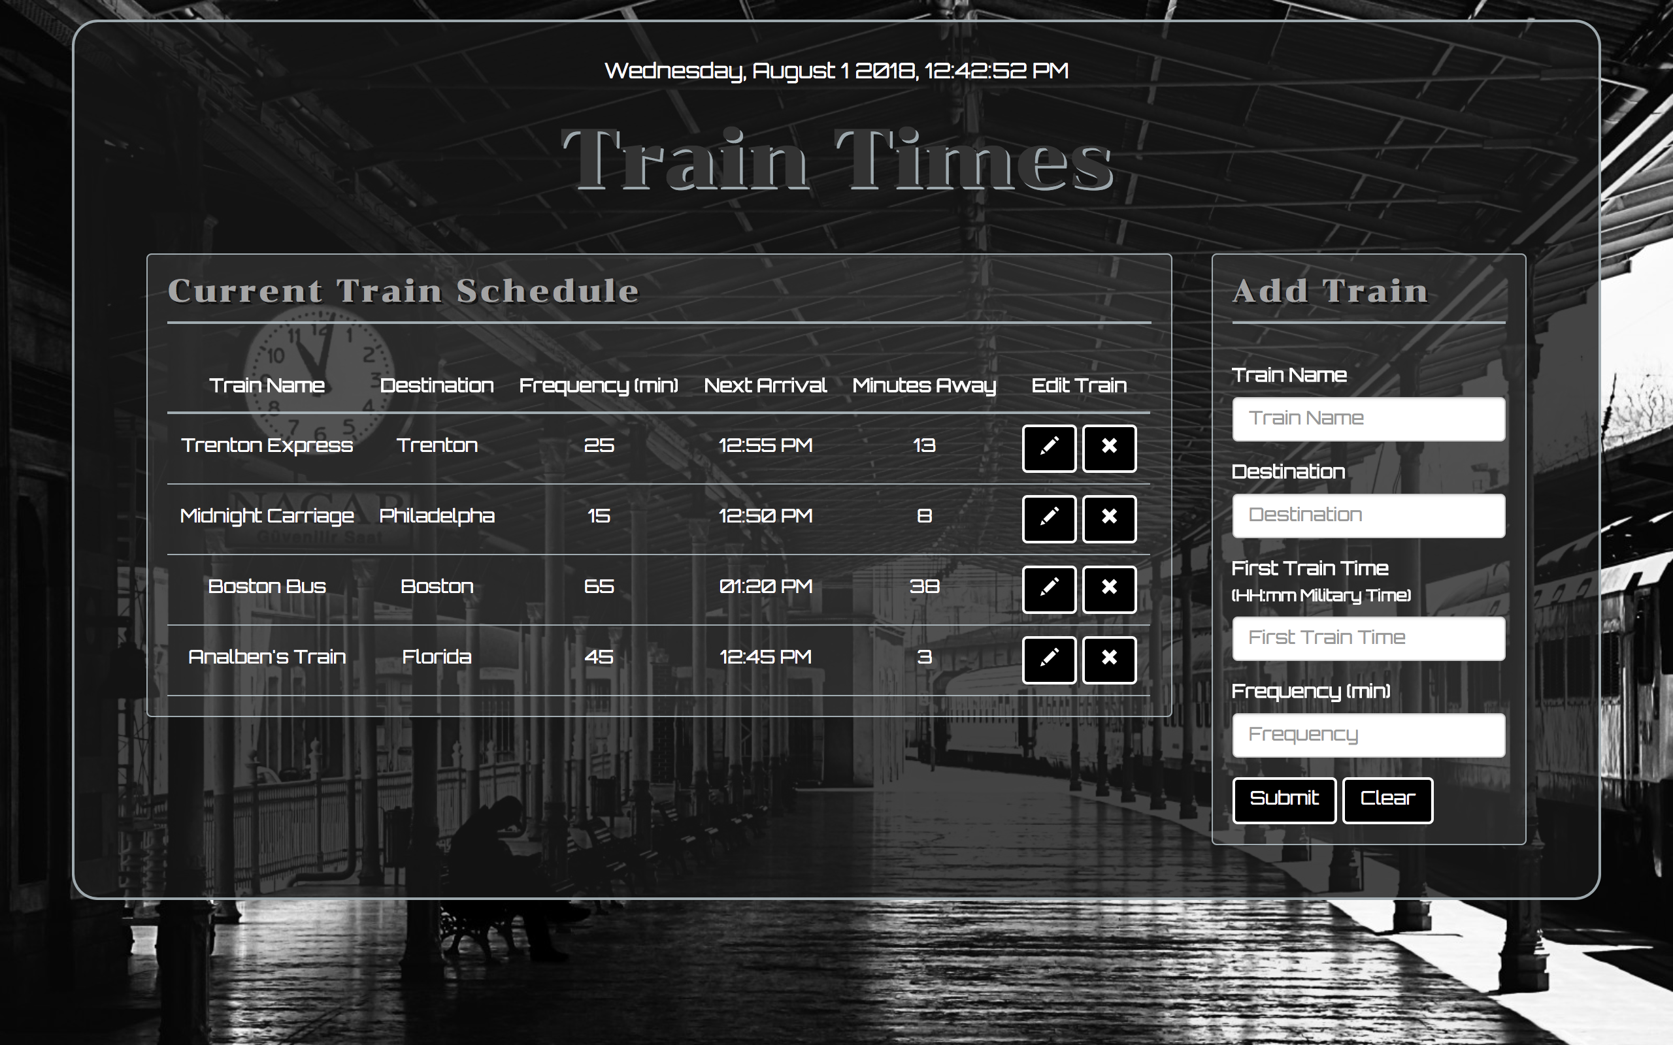Click the Submit button to add train

pyautogui.click(x=1283, y=798)
